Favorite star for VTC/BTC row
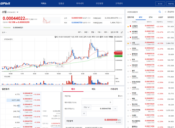175x128 pixels. pos(128,66)
